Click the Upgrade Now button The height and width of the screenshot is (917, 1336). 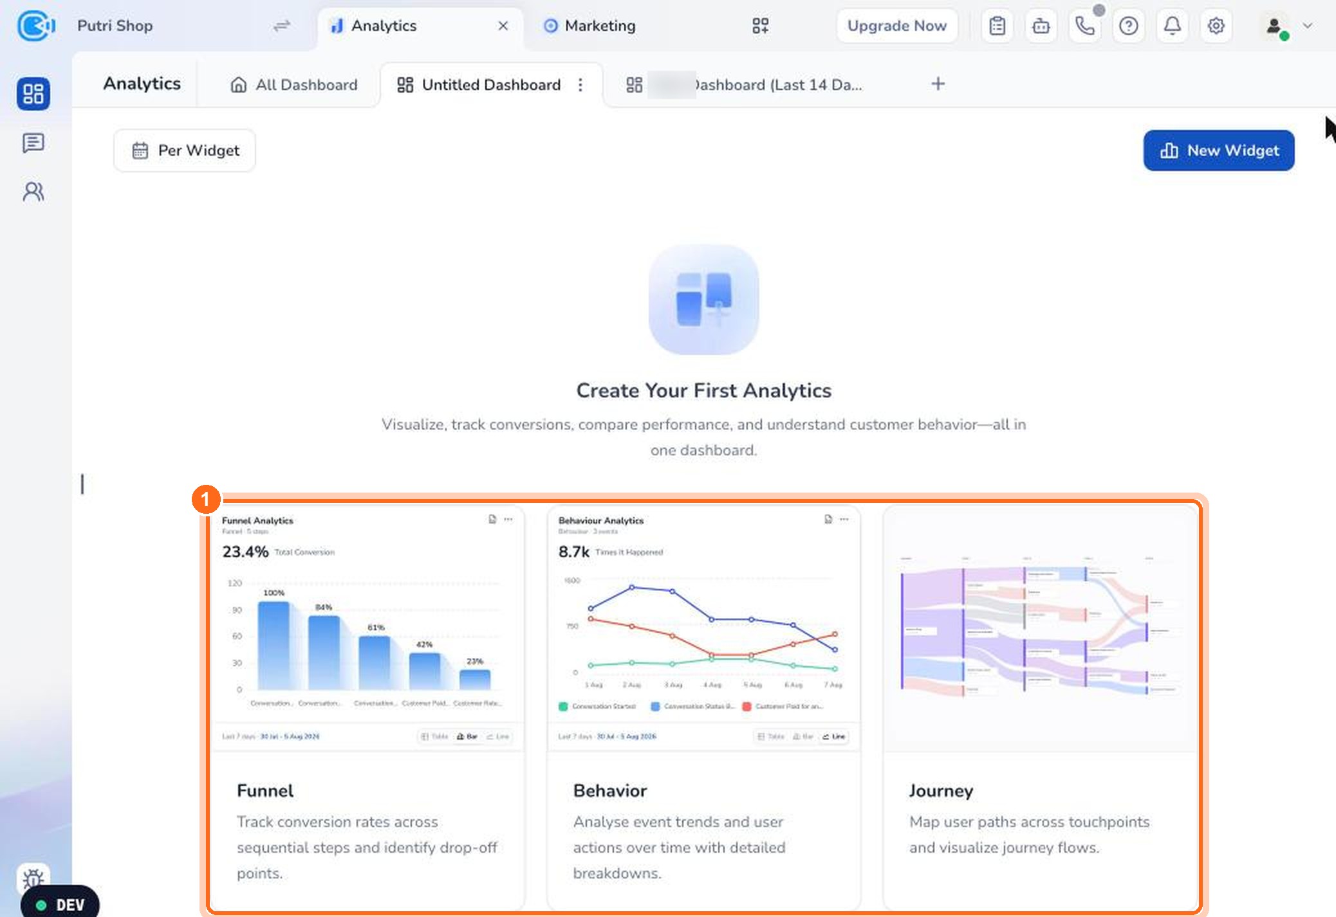897,26
